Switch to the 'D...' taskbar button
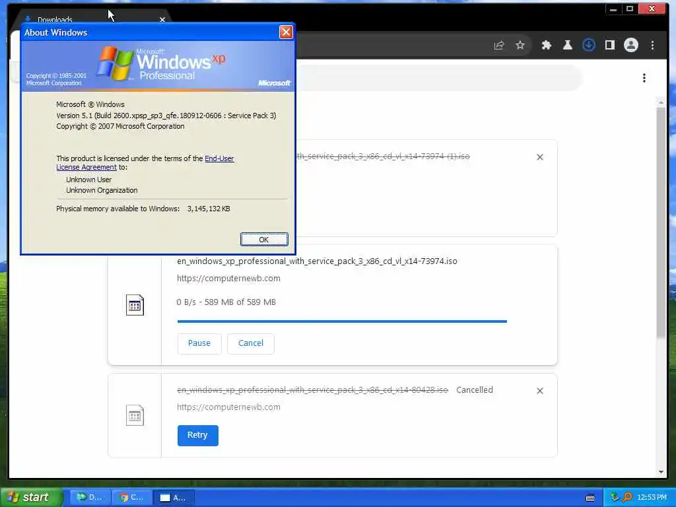The image size is (676, 507). click(x=90, y=498)
